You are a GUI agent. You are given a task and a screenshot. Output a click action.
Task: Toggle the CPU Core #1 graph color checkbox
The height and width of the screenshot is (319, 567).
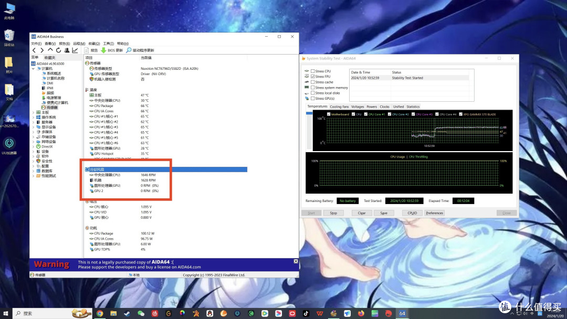coord(366,114)
